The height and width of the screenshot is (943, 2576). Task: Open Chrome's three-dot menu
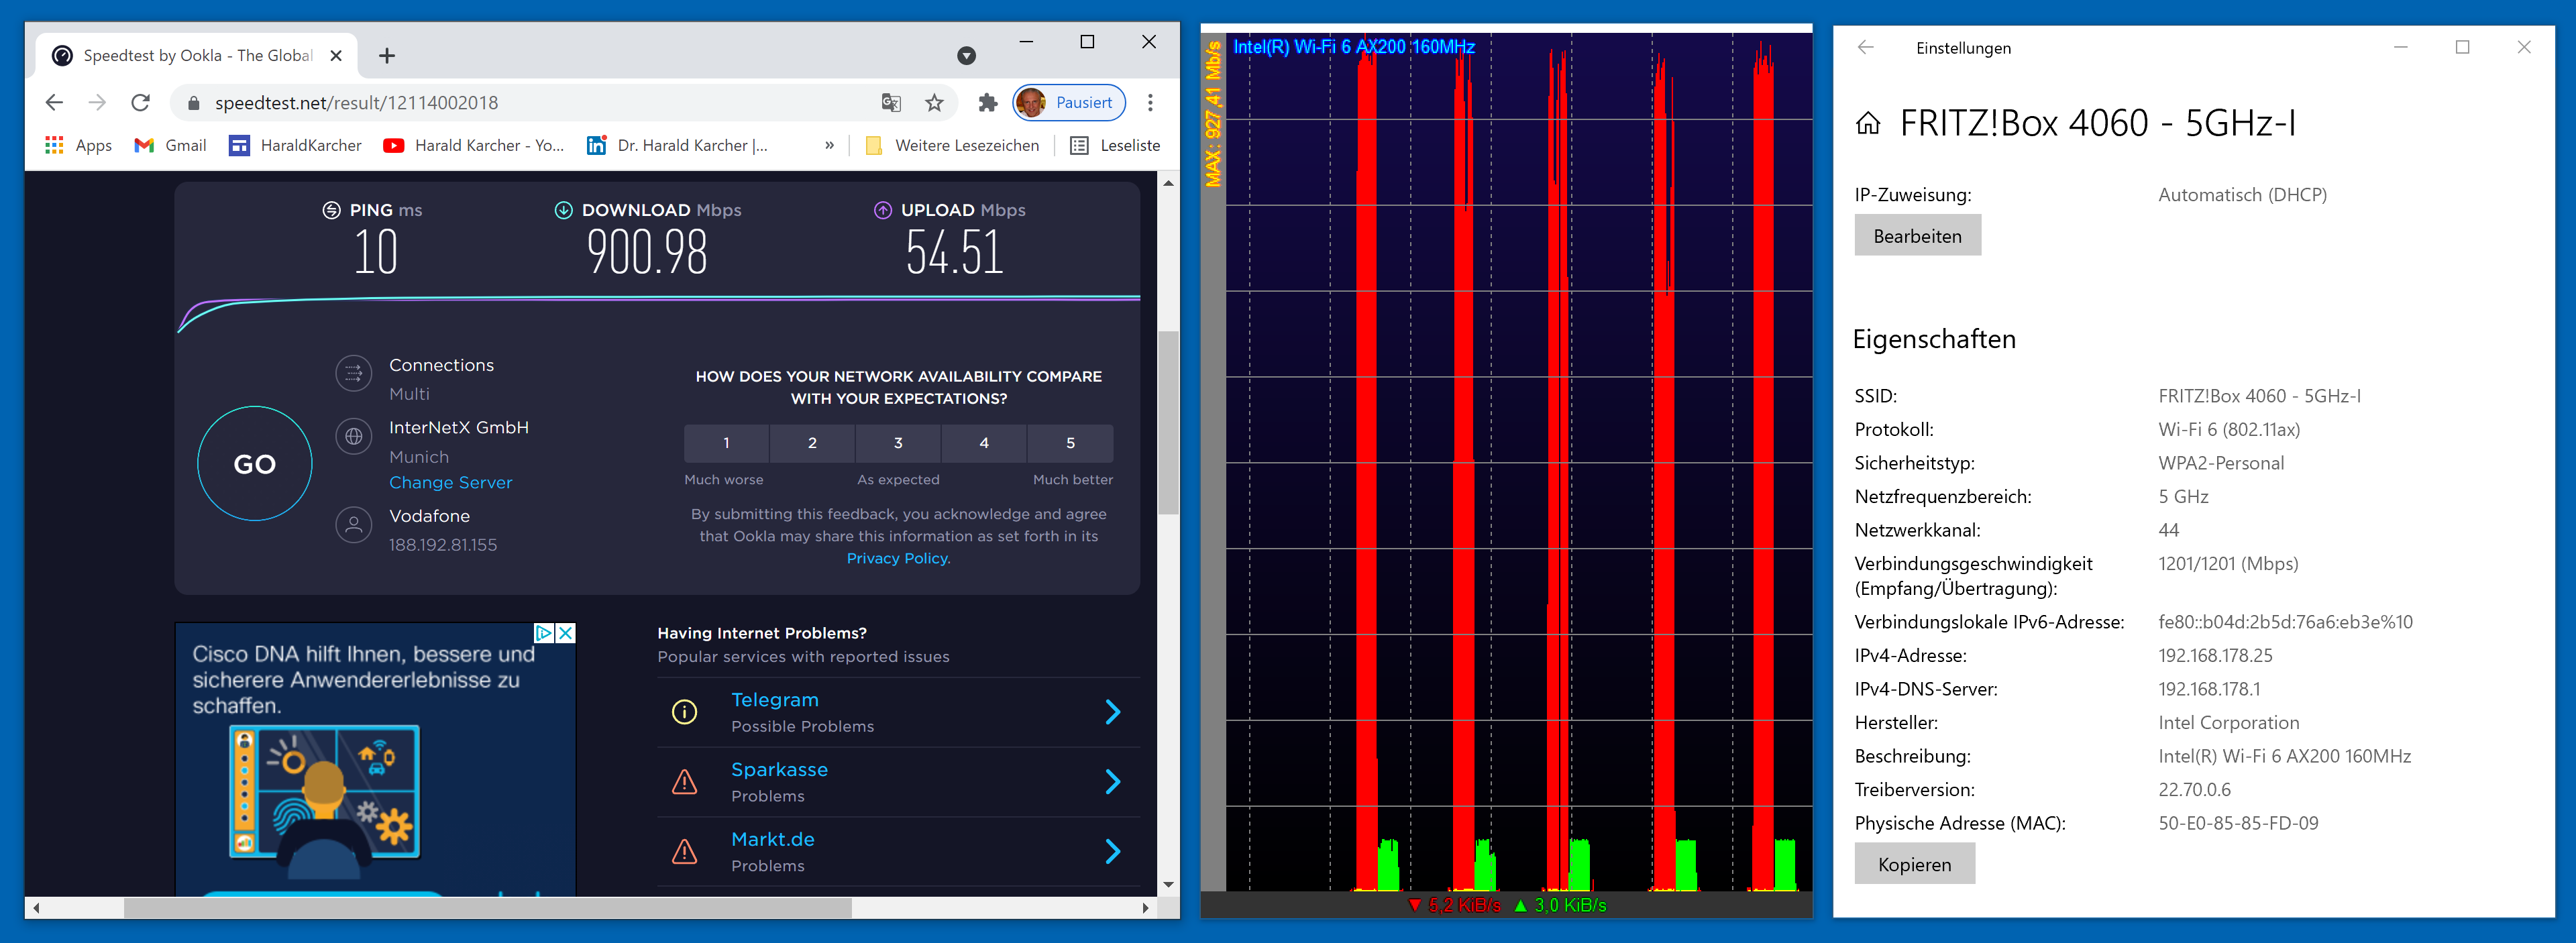[x=1150, y=103]
